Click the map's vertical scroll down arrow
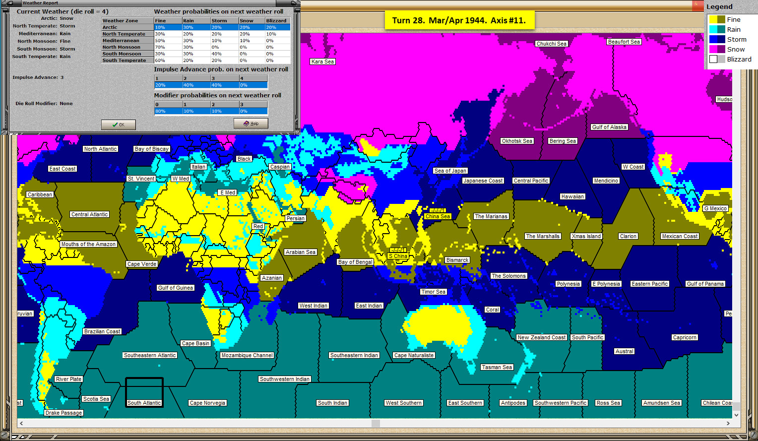758x441 pixels. pos(736,415)
